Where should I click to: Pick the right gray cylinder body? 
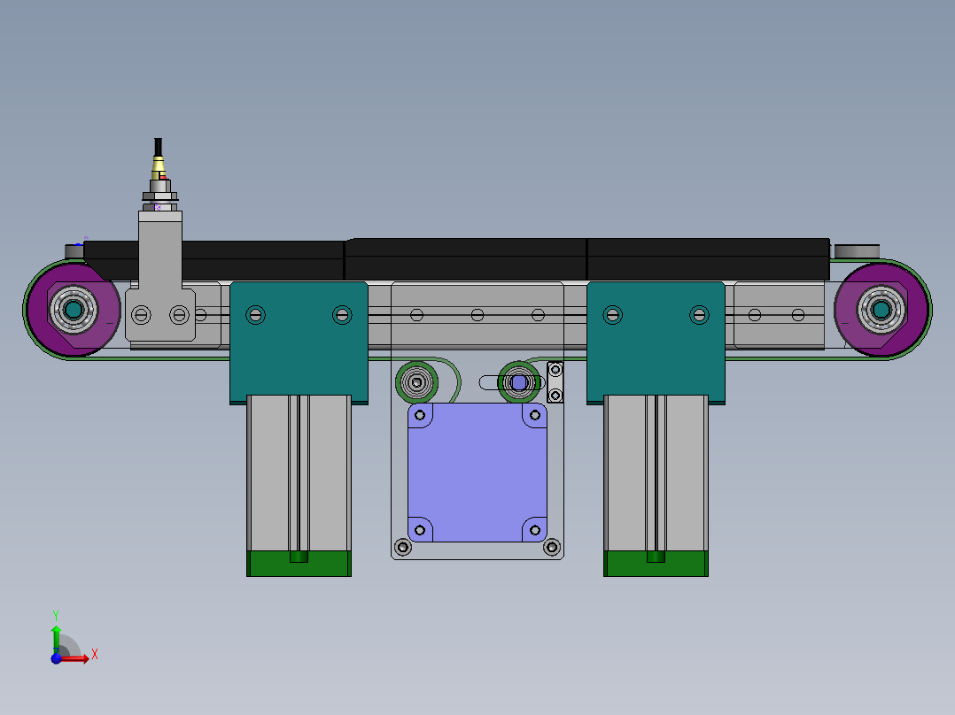pos(656,473)
